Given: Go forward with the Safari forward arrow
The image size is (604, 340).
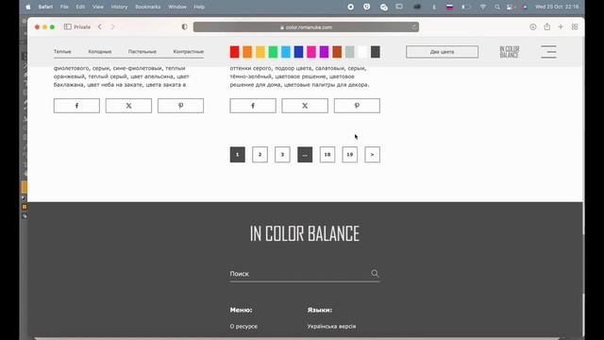Looking at the screenshot, I should click(113, 27).
